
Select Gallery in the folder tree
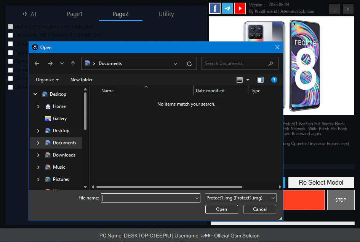[60, 119]
